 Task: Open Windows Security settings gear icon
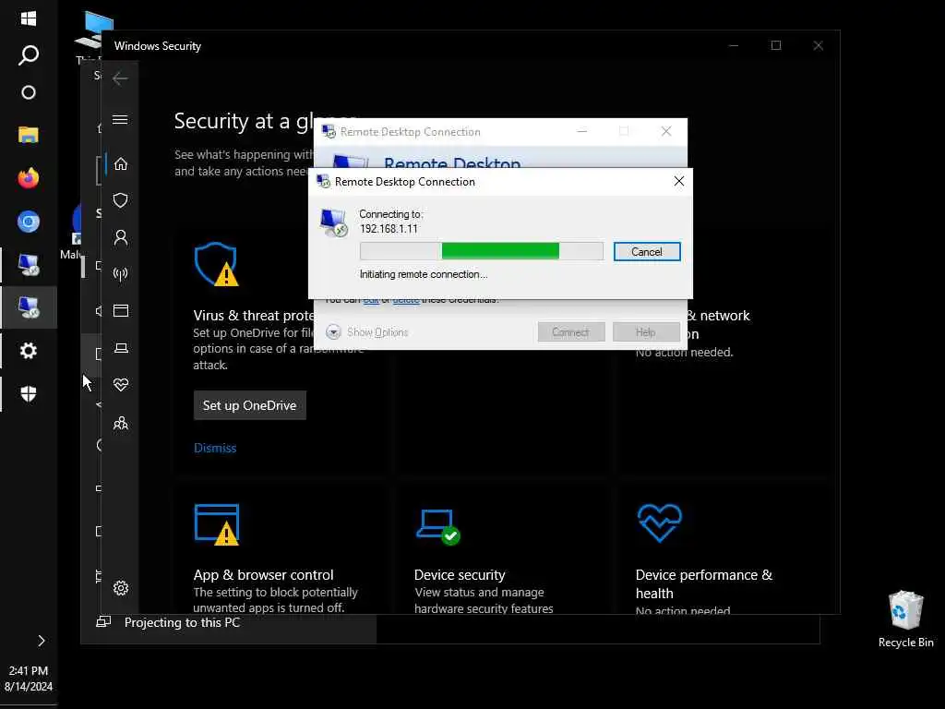pos(121,588)
